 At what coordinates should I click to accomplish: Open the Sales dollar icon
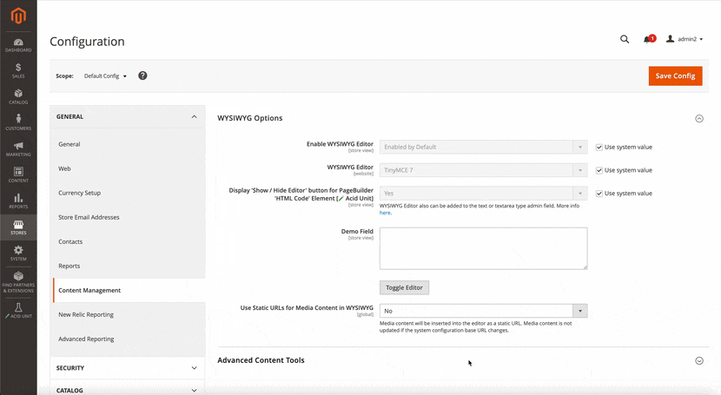18,70
